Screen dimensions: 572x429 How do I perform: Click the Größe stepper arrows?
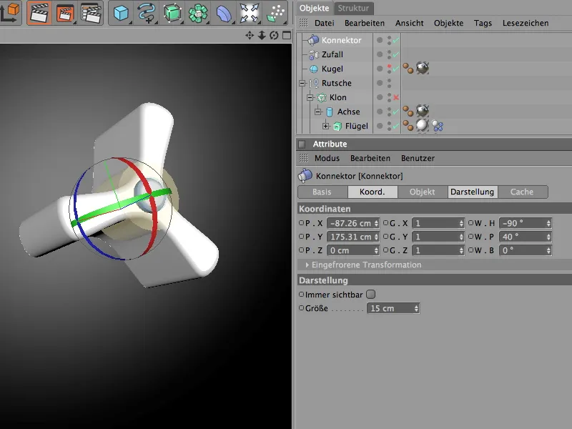[415, 308]
